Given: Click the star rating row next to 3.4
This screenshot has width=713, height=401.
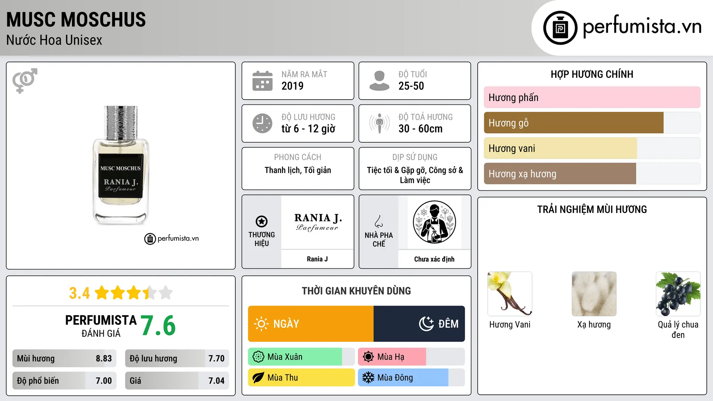Looking at the screenshot, I should (133, 293).
